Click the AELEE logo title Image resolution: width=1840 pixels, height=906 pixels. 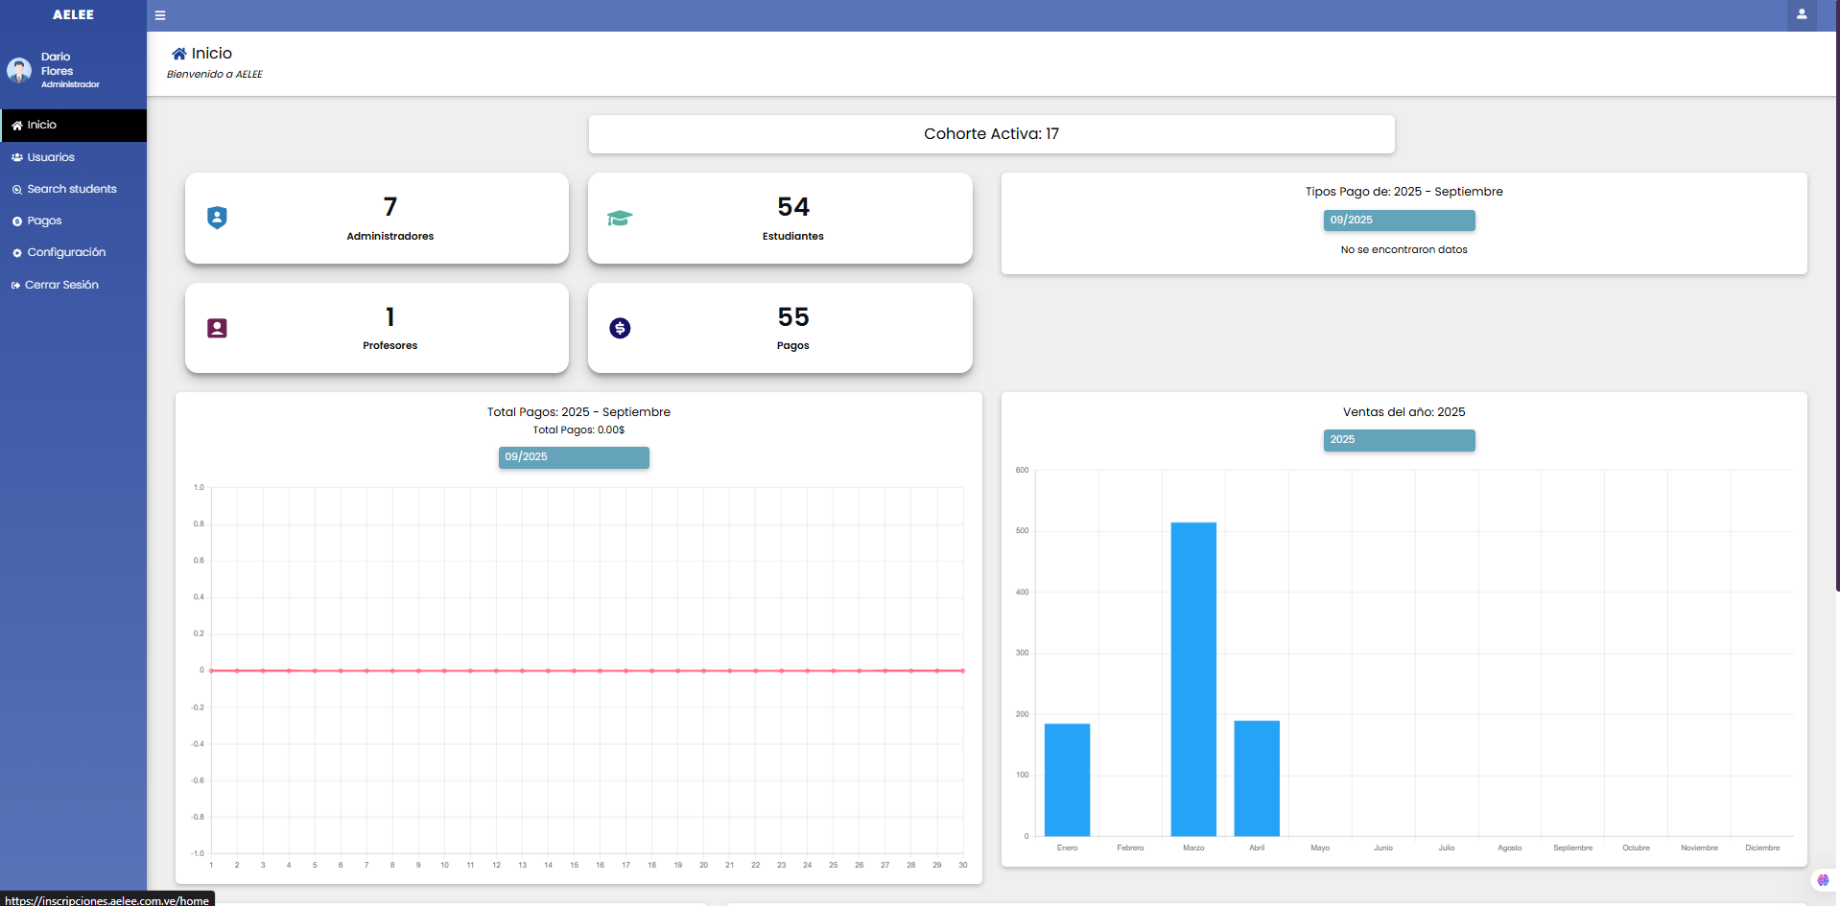pos(73,14)
